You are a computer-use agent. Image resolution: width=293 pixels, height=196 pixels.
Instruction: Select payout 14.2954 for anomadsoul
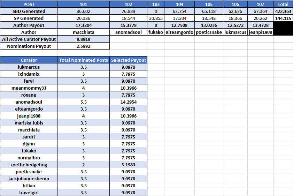tap(128, 102)
